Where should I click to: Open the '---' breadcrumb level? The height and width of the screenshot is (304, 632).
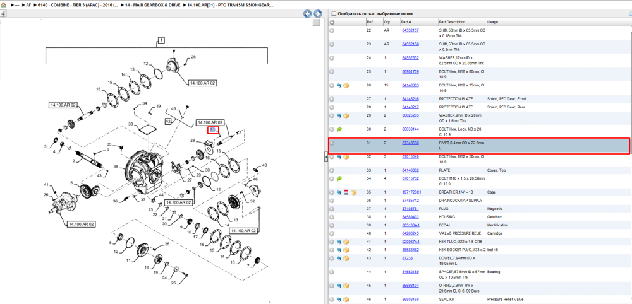point(17,6)
